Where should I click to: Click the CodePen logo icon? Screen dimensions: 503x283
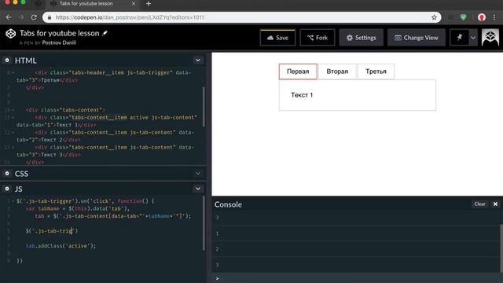click(10, 33)
